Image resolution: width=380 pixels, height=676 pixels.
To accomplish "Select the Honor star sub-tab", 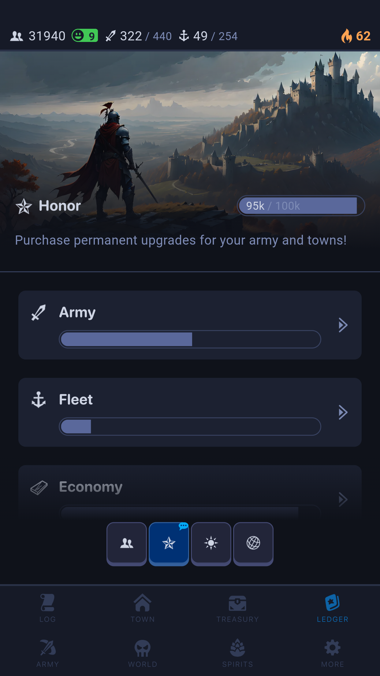I will click(x=169, y=543).
